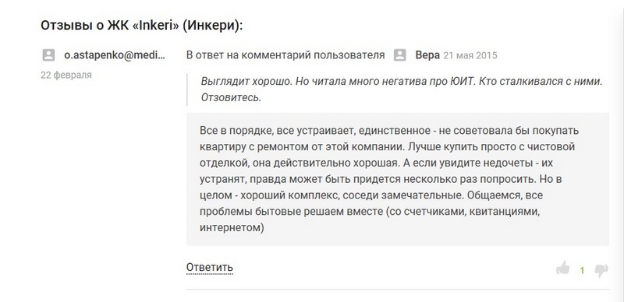Click avatar icon next to Вера
This screenshot has width=624, height=302.
tap(399, 55)
